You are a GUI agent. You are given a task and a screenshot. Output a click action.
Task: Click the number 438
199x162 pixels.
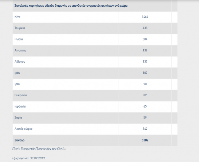145,28
